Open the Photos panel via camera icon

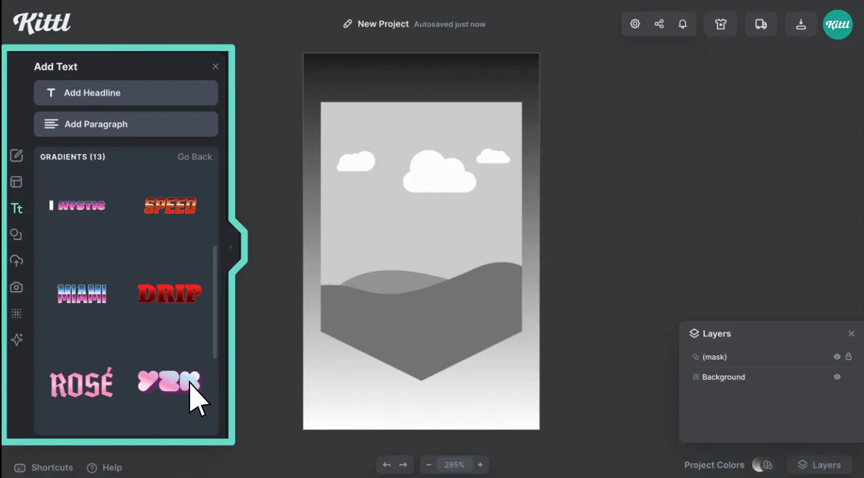point(16,286)
